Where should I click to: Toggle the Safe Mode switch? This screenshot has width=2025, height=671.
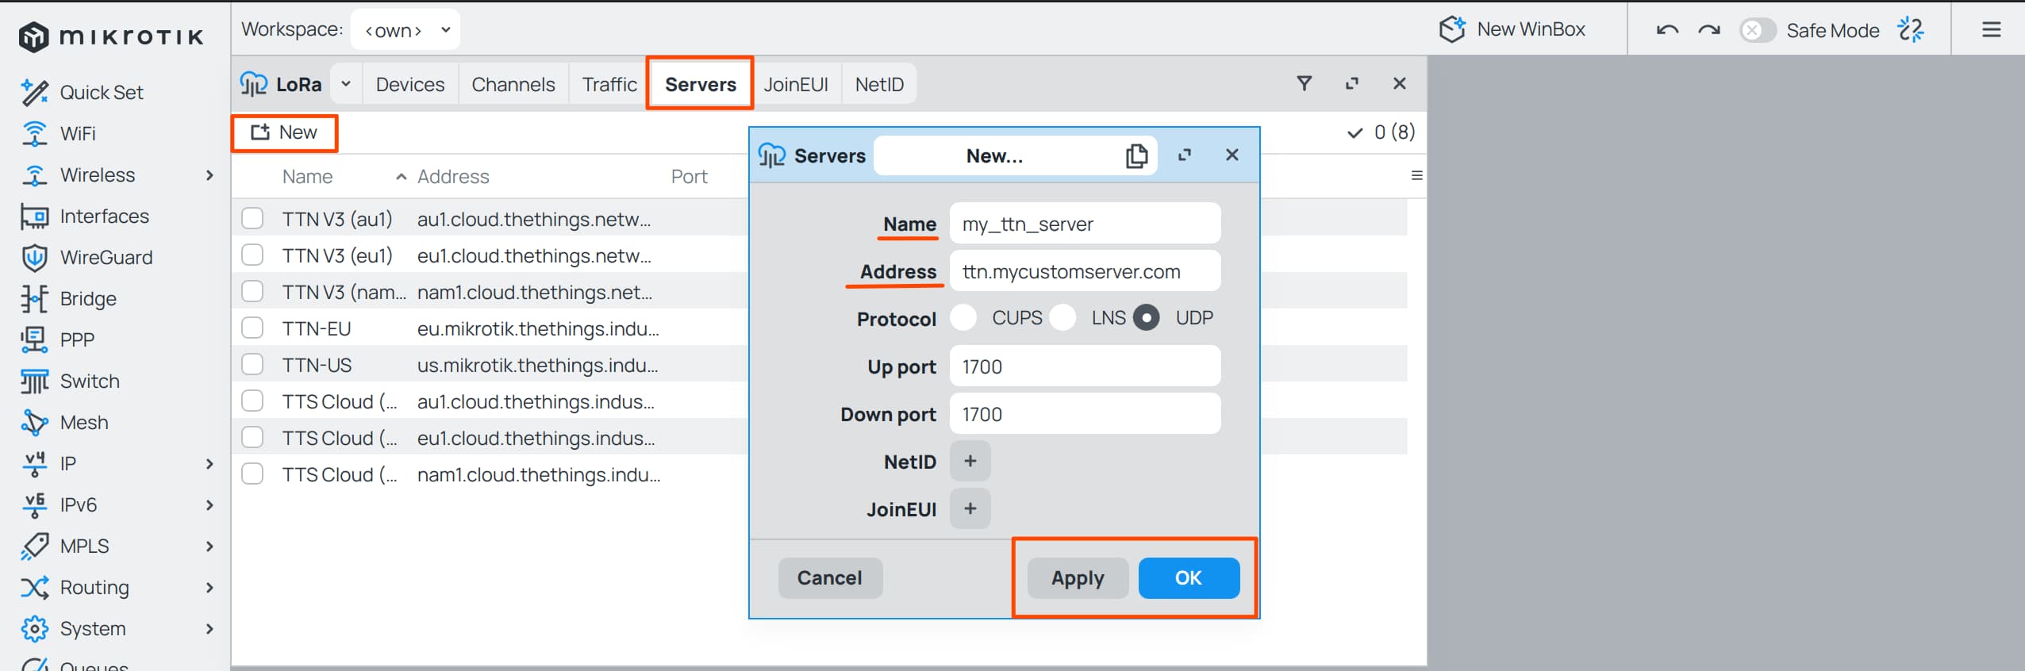point(1757,30)
